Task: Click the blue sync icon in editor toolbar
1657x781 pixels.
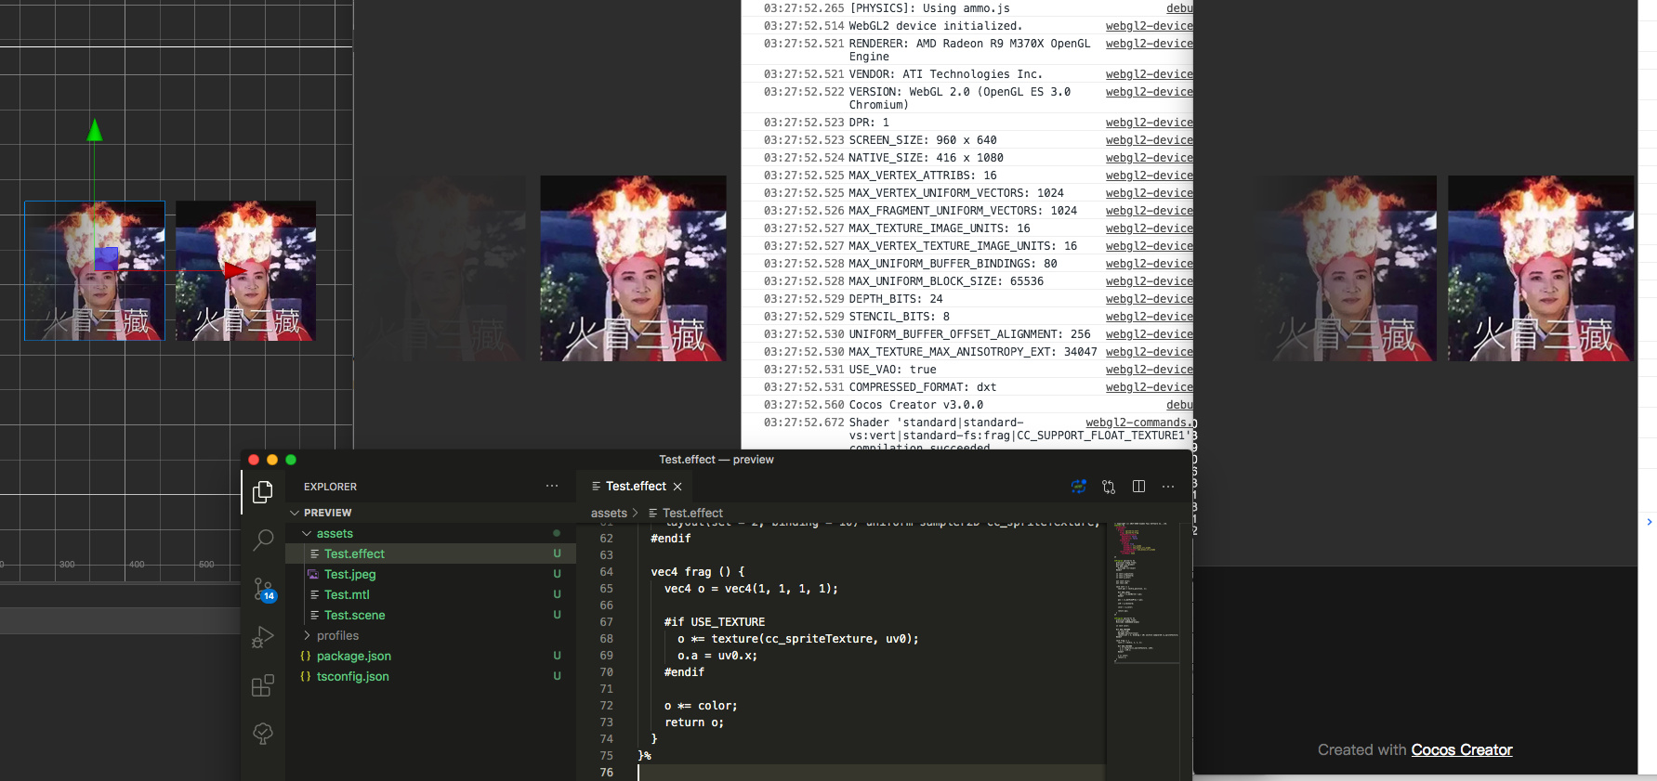Action: 1079,486
